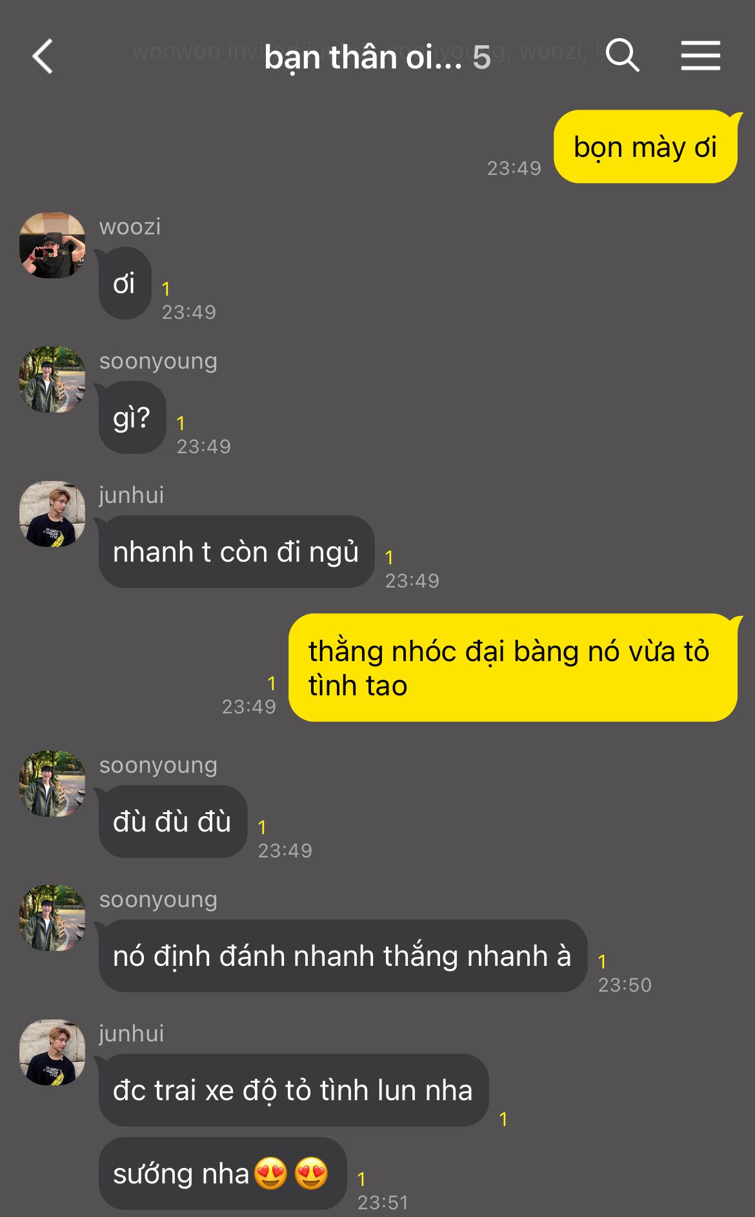Open woozi's profile picture
The height and width of the screenshot is (1217, 755).
click(52, 245)
